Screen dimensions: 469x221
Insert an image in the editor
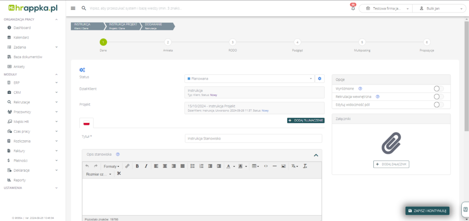tap(283, 166)
